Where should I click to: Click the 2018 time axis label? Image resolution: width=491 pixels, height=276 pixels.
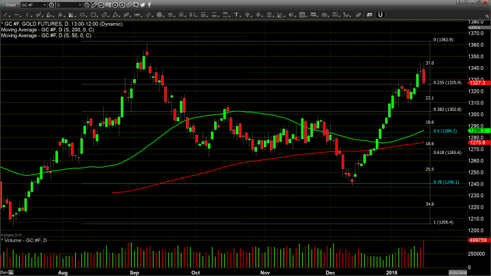coord(391,273)
